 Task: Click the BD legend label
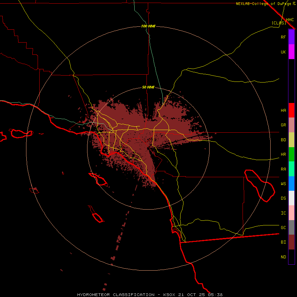(283, 140)
